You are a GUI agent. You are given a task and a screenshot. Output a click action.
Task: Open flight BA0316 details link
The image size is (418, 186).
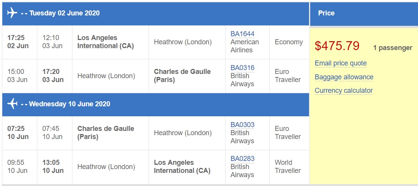(242, 68)
